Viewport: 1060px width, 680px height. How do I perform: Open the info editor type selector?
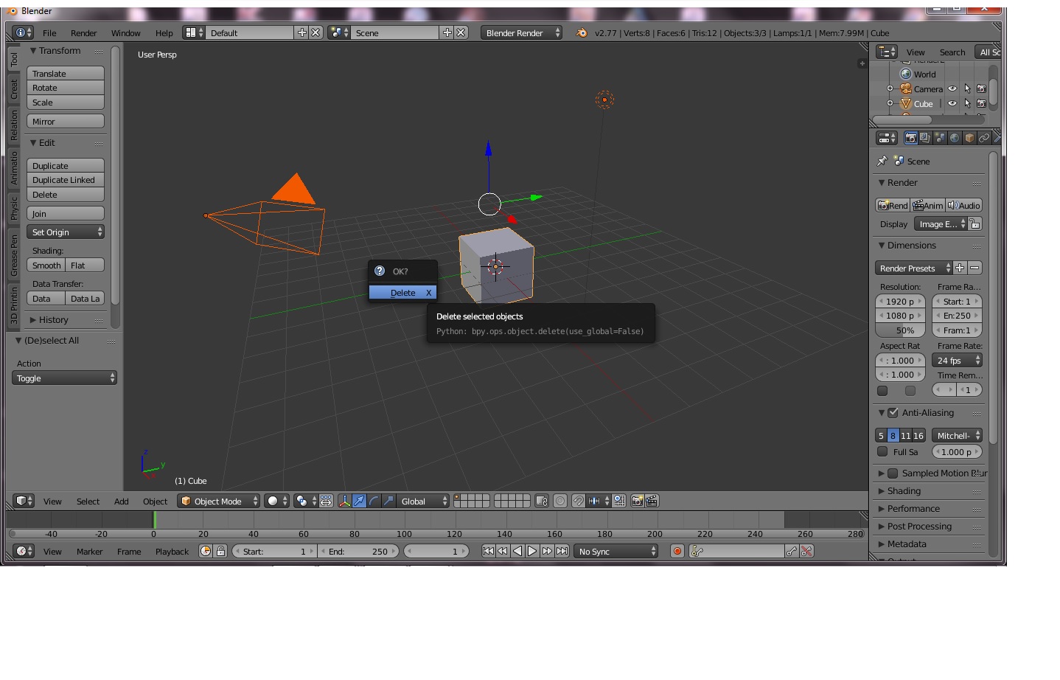point(24,32)
